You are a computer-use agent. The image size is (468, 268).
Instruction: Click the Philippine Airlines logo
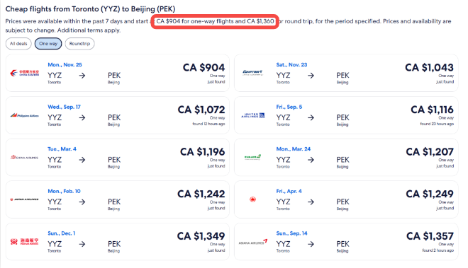25,115
